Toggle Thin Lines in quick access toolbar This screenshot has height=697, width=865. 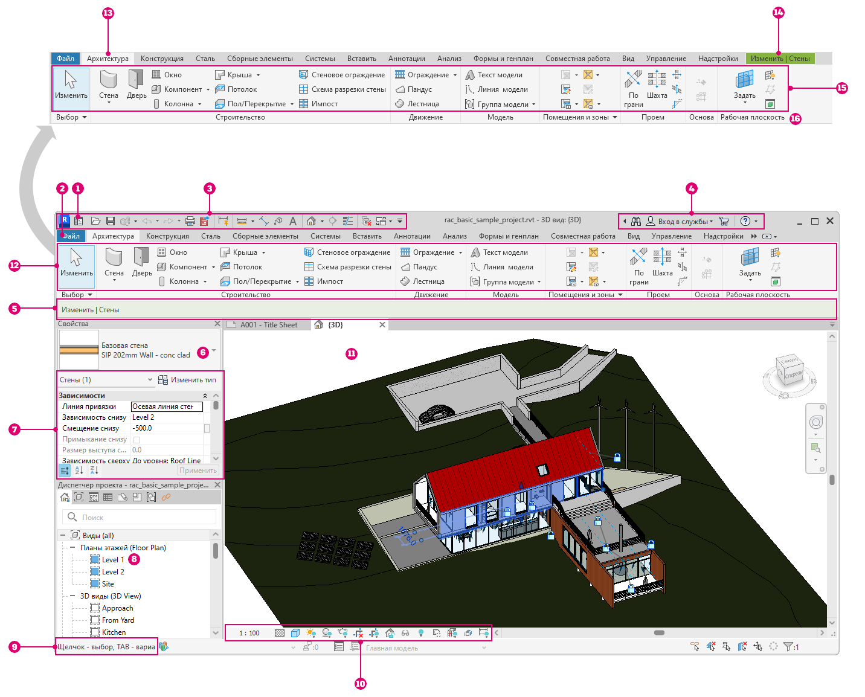(x=348, y=221)
